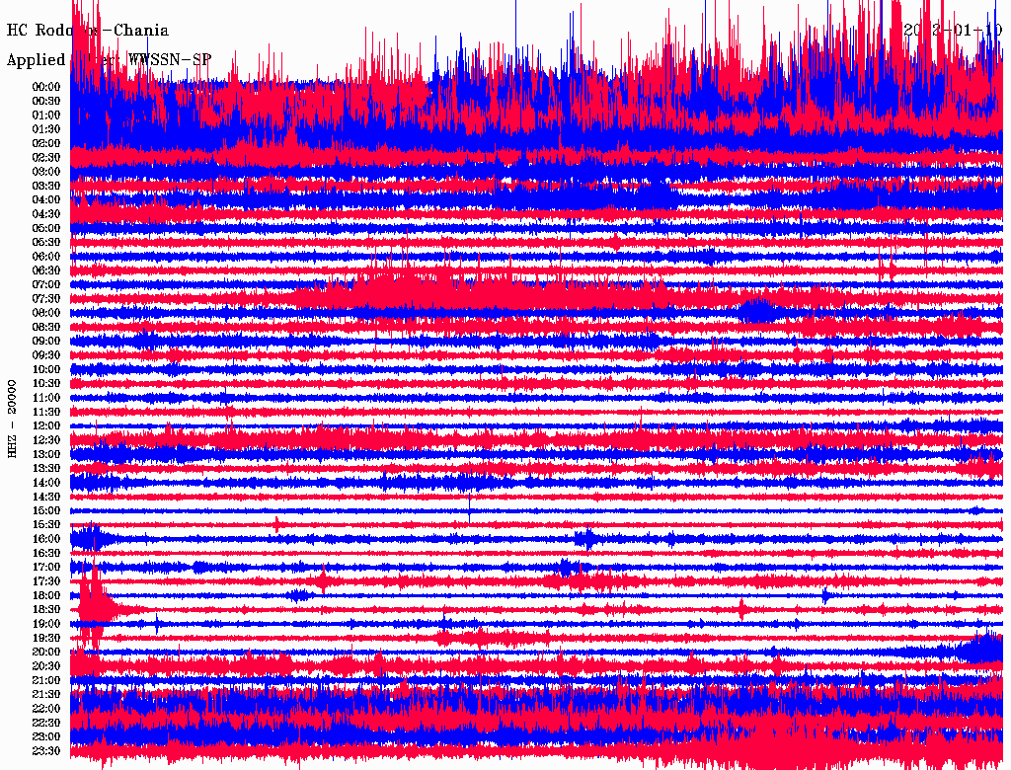Select the 23:30 time label
This screenshot has width=1011, height=770.
46,750
